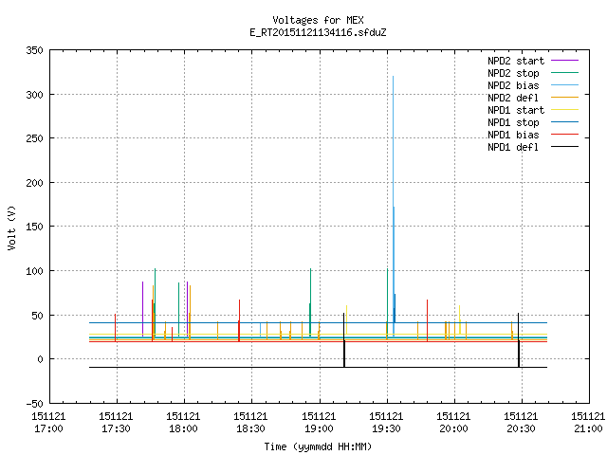This screenshot has width=607, height=455.
Task: Click the x-axis tick label 19:00
Action: (319, 428)
